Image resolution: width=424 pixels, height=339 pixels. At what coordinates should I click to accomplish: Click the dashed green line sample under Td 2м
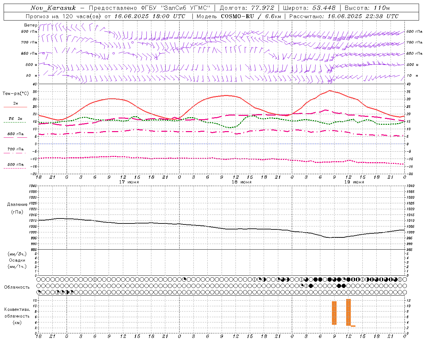click(x=15, y=122)
